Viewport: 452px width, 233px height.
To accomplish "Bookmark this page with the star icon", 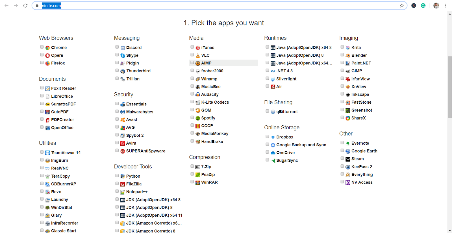I will tap(402, 6).
